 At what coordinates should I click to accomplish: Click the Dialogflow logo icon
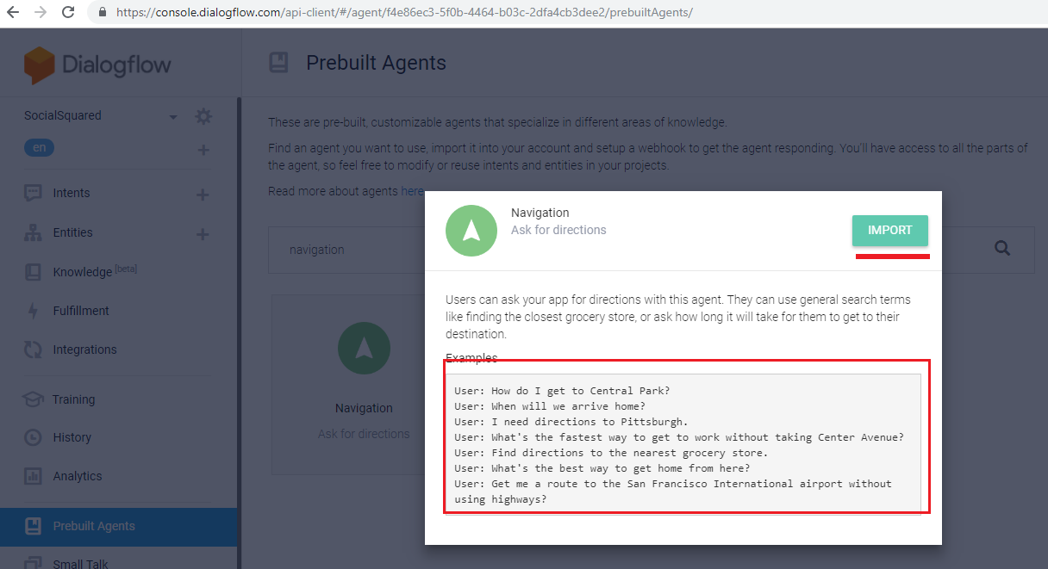[39, 65]
